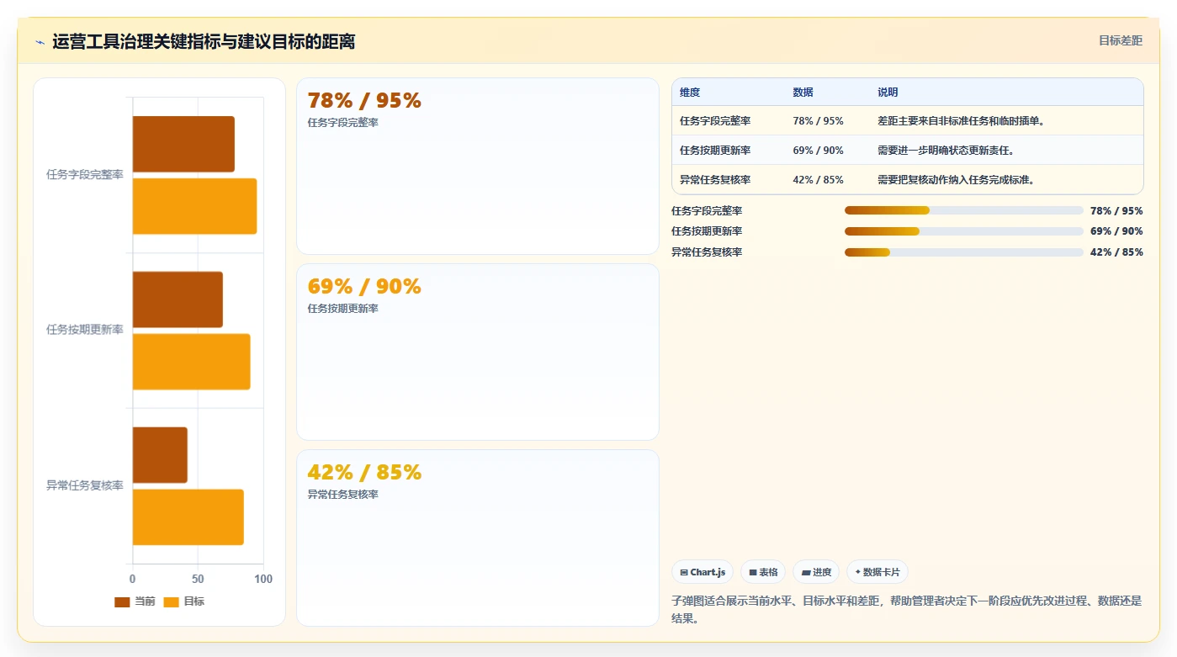Click the x-axis tick label 100
Viewport: 1177px width, 657px height.
point(263,579)
